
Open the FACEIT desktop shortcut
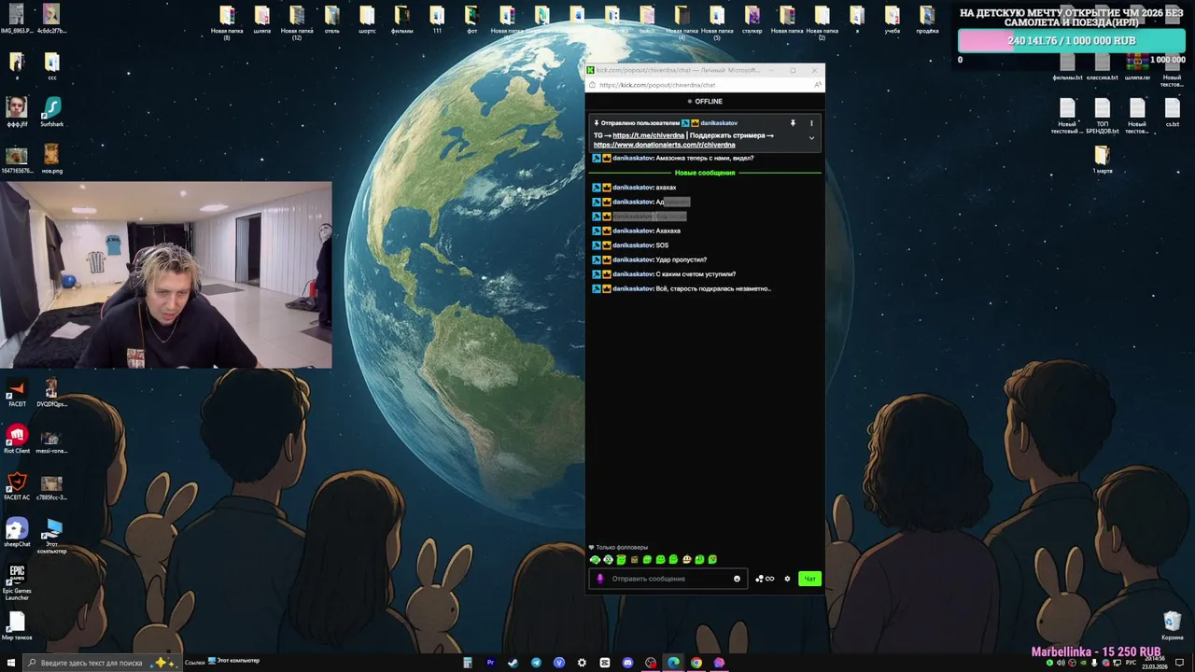click(x=17, y=393)
